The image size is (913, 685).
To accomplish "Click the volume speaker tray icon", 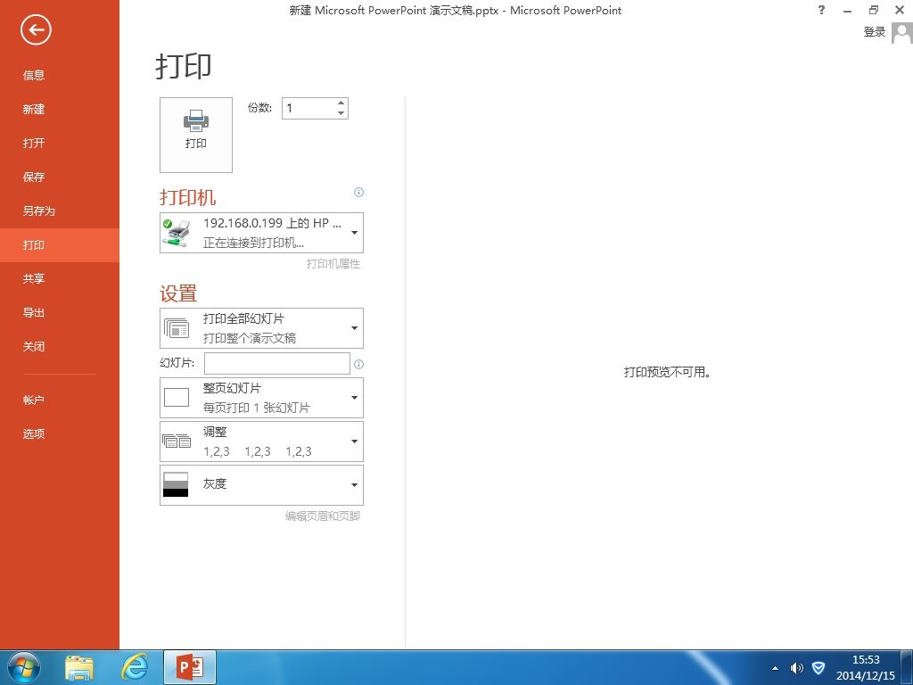I will pos(796,668).
